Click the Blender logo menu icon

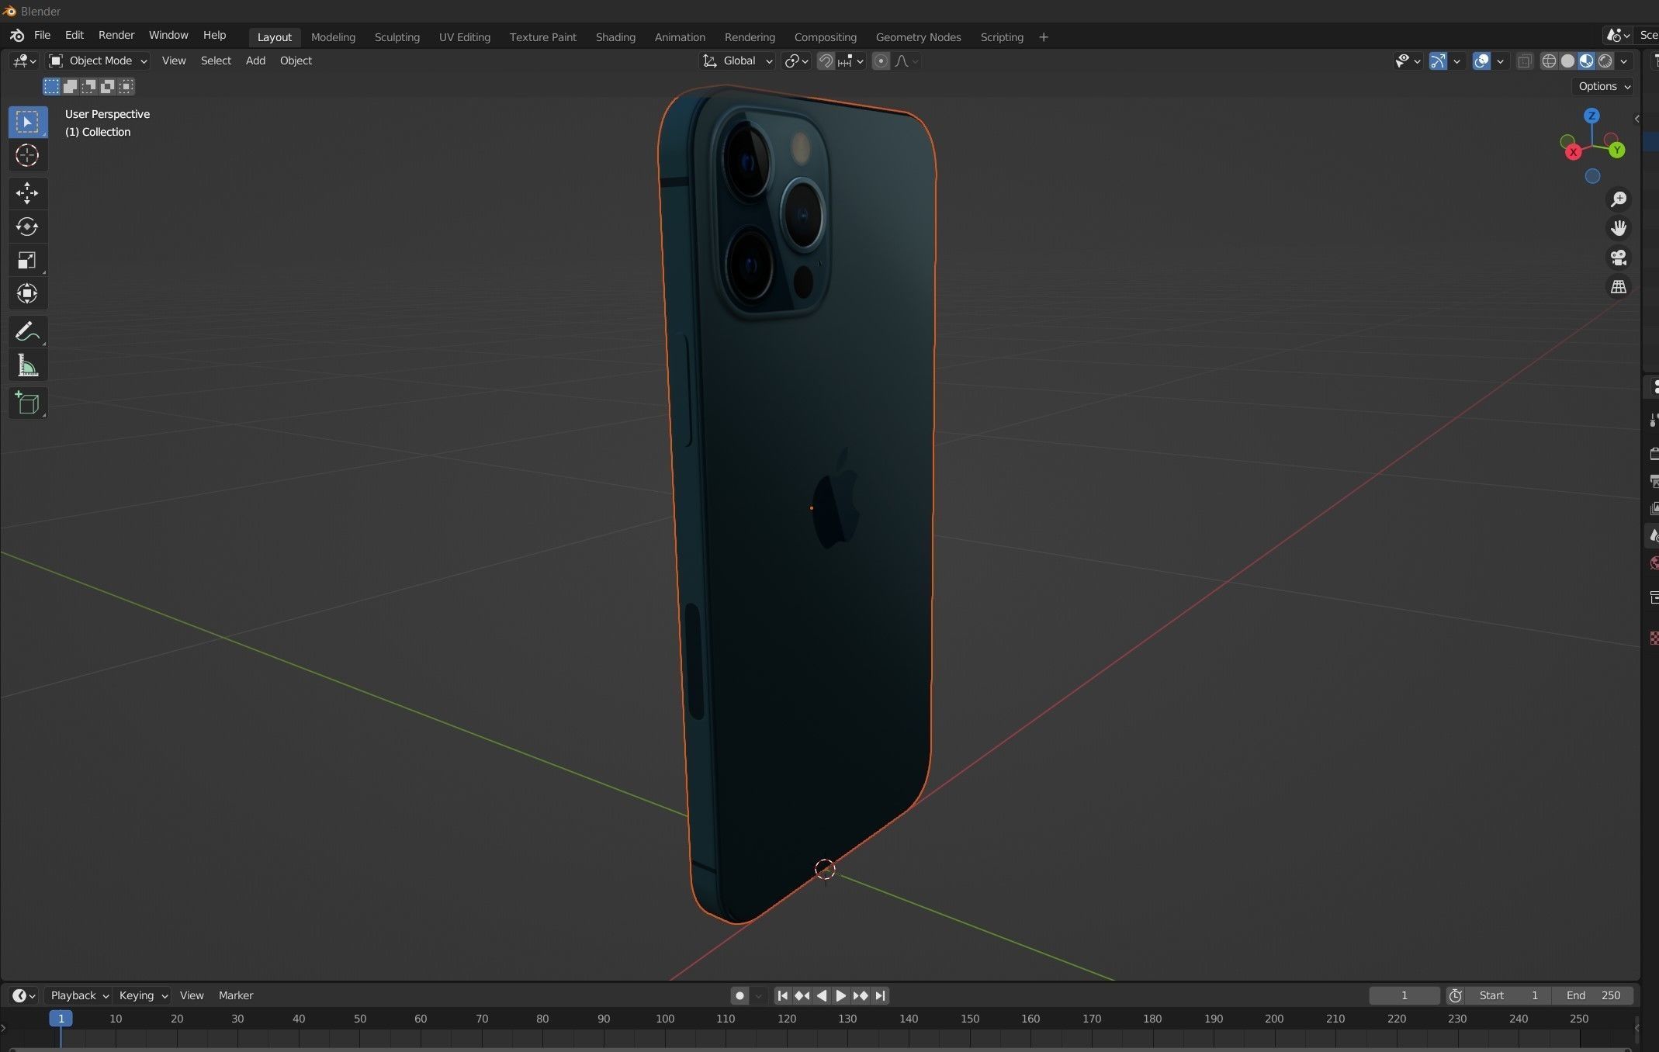[x=17, y=36]
